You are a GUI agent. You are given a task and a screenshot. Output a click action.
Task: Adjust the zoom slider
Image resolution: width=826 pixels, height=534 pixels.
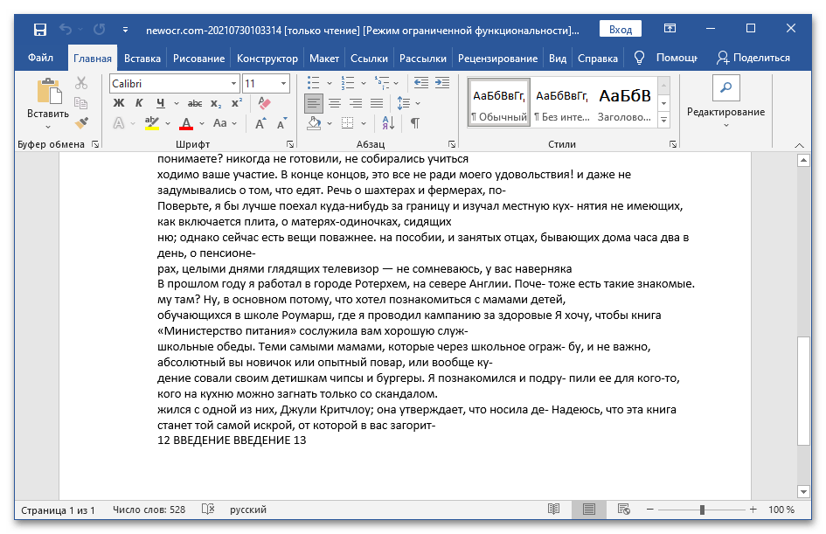point(702,510)
